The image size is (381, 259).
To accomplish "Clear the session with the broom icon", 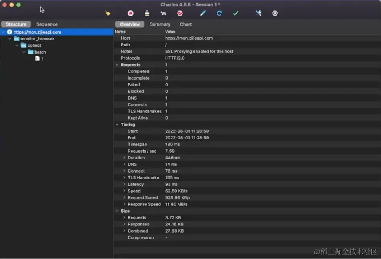I will click(x=108, y=13).
